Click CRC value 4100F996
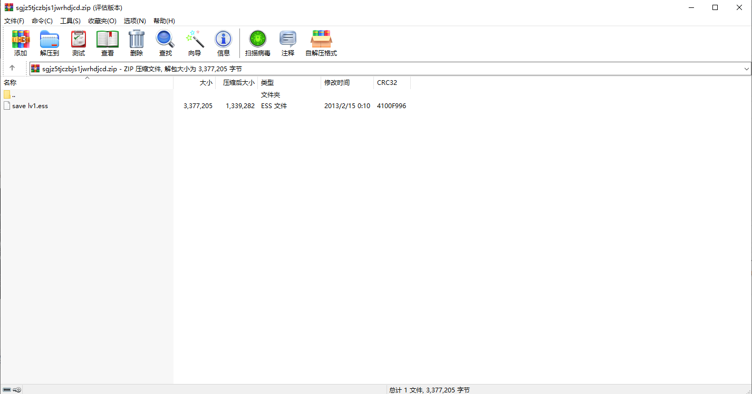752x394 pixels. click(391, 106)
